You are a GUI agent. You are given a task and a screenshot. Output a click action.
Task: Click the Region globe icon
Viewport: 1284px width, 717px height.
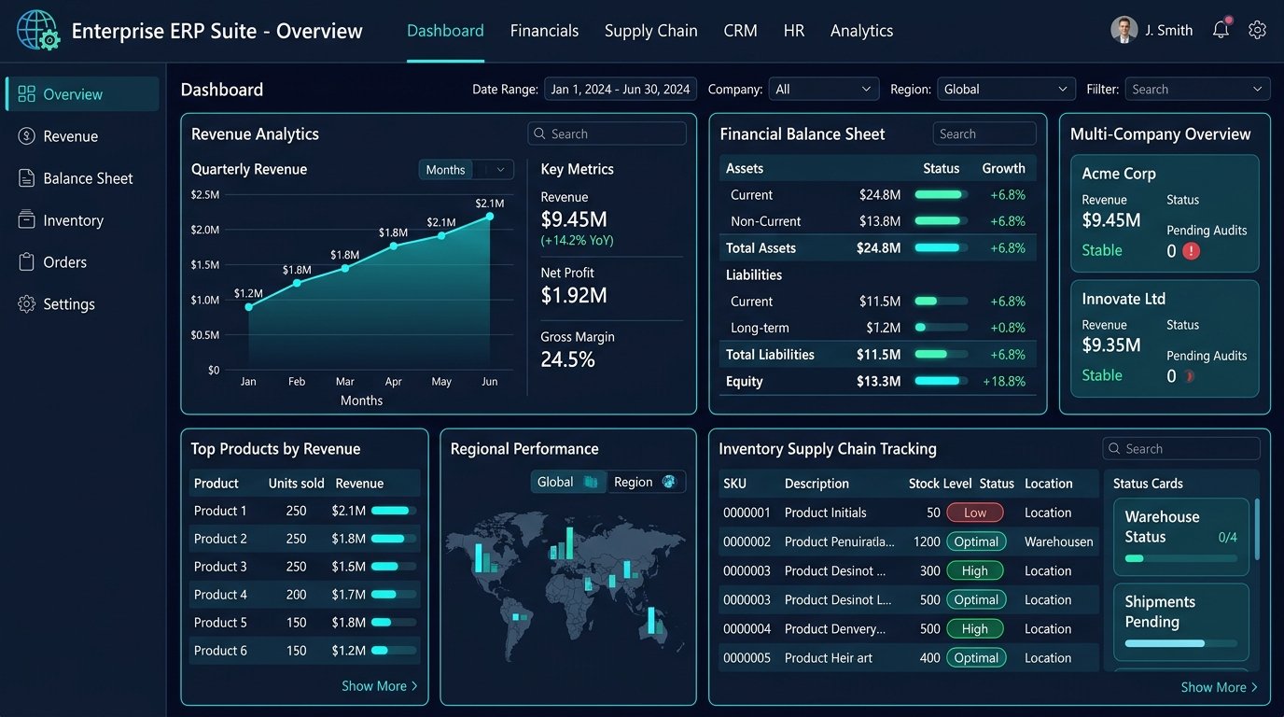click(668, 482)
